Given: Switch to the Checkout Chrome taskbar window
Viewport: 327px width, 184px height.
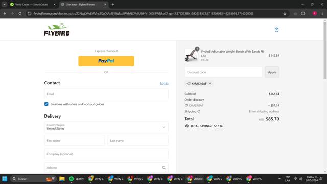Looking at the screenshot, I should point(195,179).
